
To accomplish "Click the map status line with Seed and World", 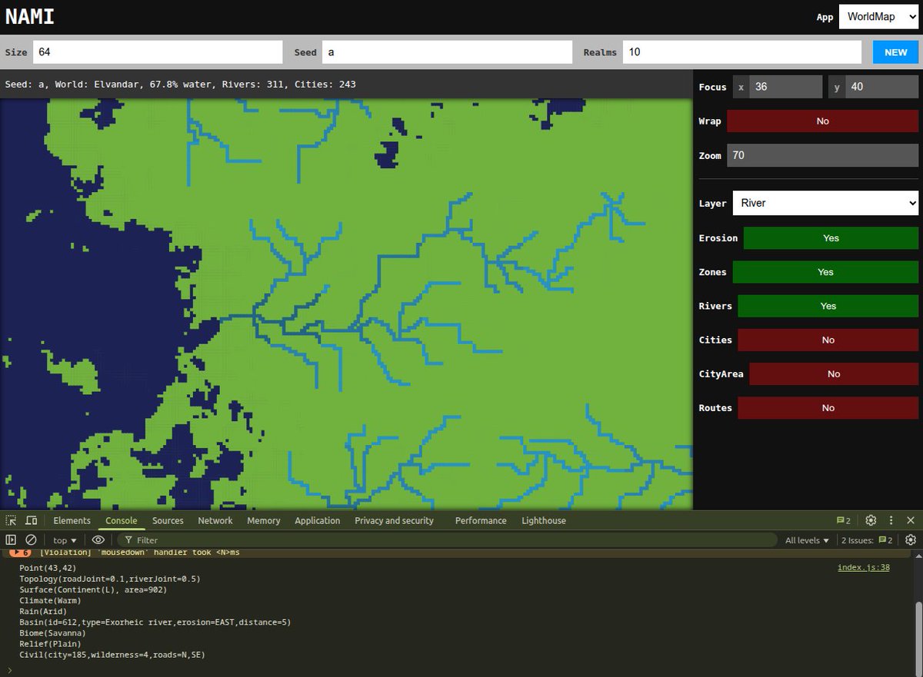I will (x=180, y=84).
